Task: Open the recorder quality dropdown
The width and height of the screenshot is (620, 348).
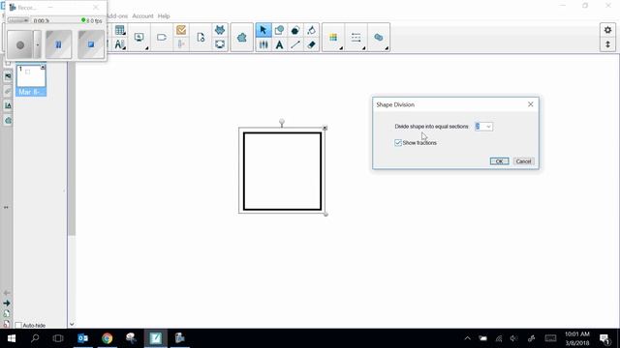Action: pos(17,20)
